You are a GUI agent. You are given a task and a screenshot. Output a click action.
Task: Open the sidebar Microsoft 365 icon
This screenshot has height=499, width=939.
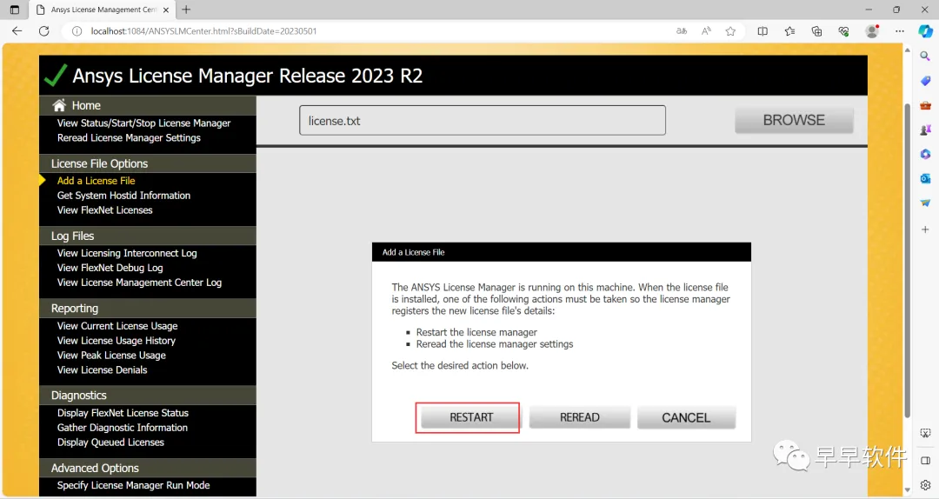(x=925, y=154)
